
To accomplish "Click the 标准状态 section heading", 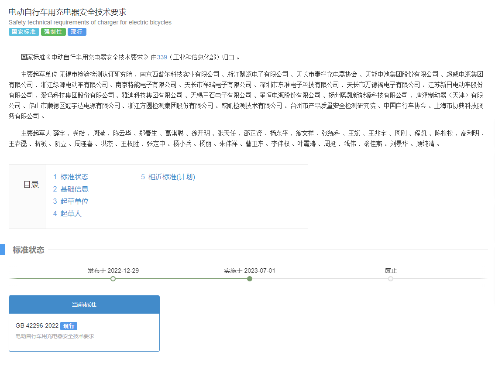I will 28,250.
